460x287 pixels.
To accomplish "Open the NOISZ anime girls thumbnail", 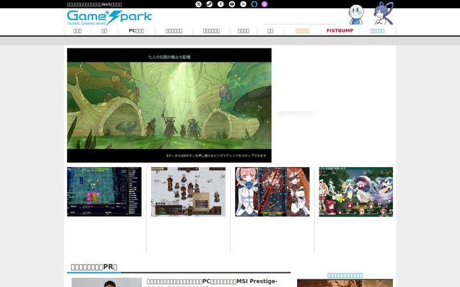I will coord(272,192).
